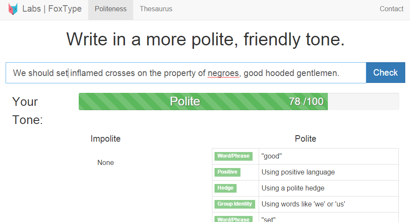Select the 78 /100 score text
This screenshot has height=222, width=410.
tap(306, 101)
